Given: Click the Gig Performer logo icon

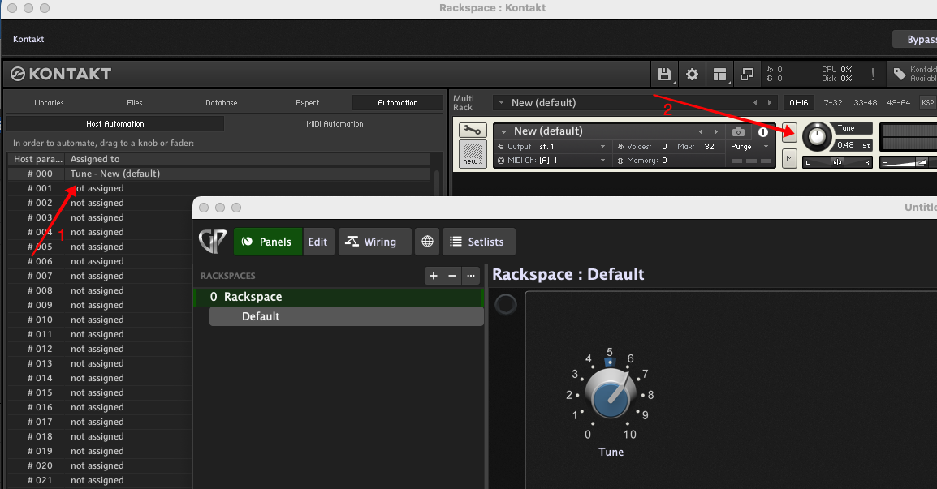Looking at the screenshot, I should coord(213,241).
